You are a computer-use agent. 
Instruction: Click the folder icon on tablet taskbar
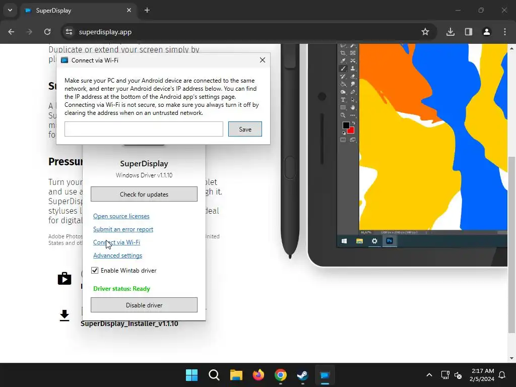coord(359,241)
